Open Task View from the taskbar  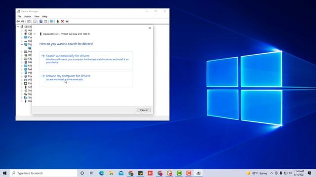(x=92, y=173)
